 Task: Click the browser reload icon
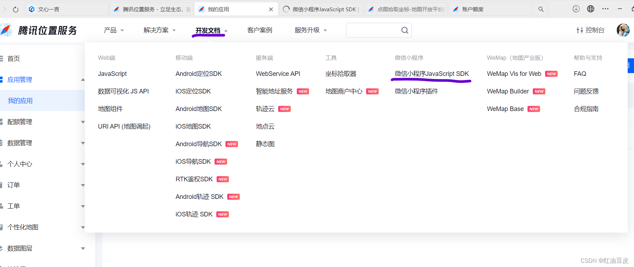pos(15,9)
